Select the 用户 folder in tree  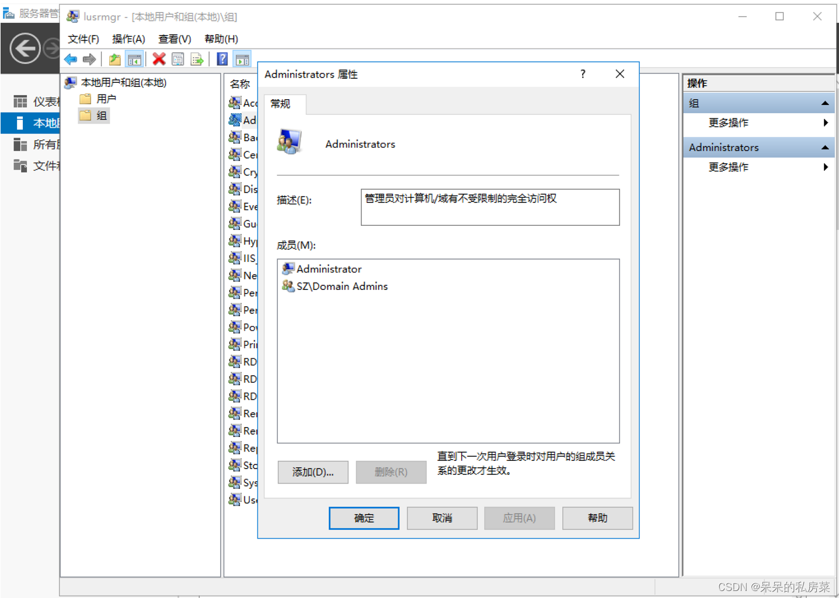coord(98,99)
